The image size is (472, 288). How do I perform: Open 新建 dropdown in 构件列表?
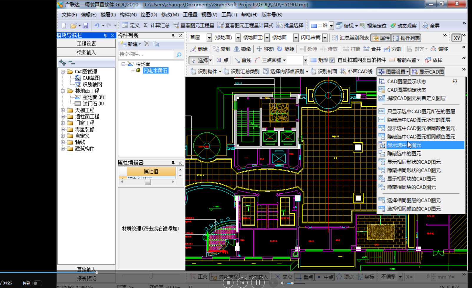tap(131, 44)
